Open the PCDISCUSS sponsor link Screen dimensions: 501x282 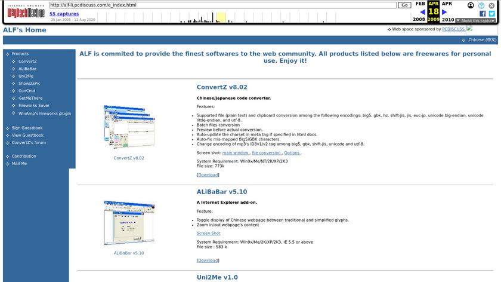point(453,29)
